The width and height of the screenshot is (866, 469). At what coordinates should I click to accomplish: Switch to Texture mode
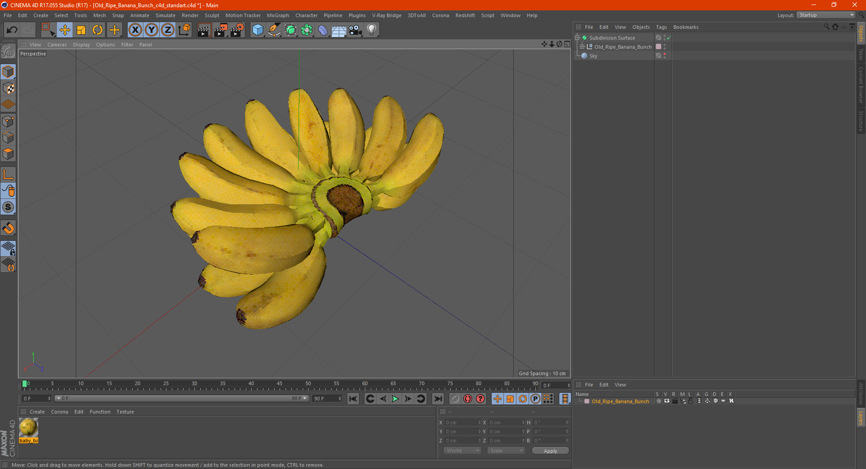8,88
